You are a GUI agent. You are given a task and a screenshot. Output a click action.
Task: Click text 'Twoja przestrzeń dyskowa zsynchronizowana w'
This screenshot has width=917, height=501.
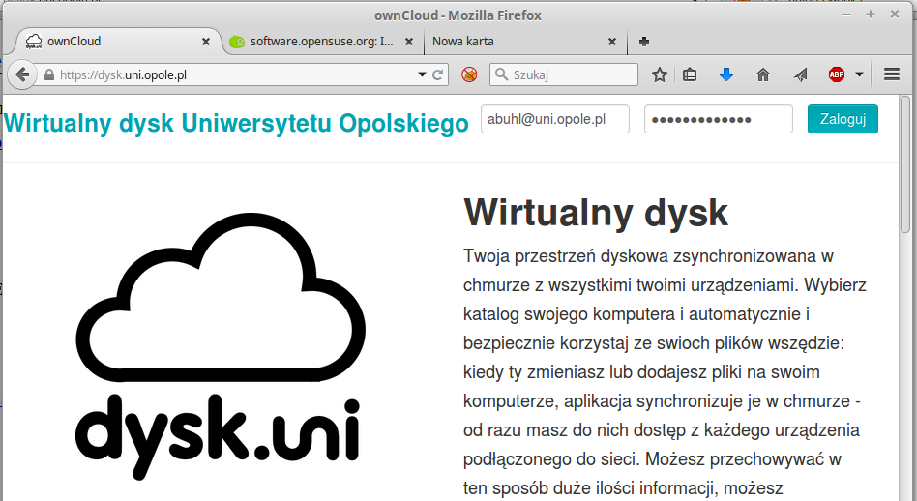pos(648,256)
